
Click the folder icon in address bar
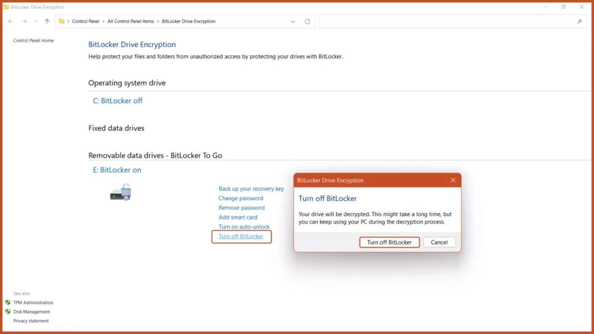[62, 21]
